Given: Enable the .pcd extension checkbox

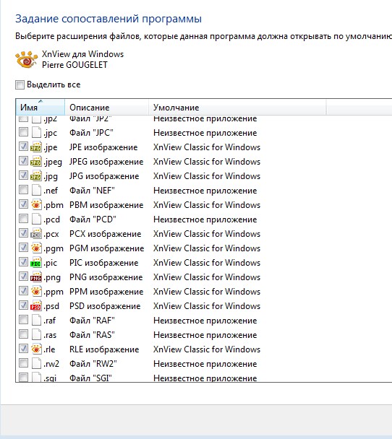Looking at the screenshot, I should [23, 218].
